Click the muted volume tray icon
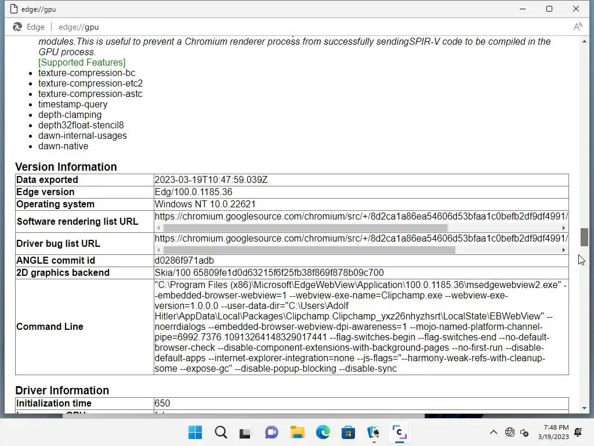The image size is (594, 446). [524, 432]
